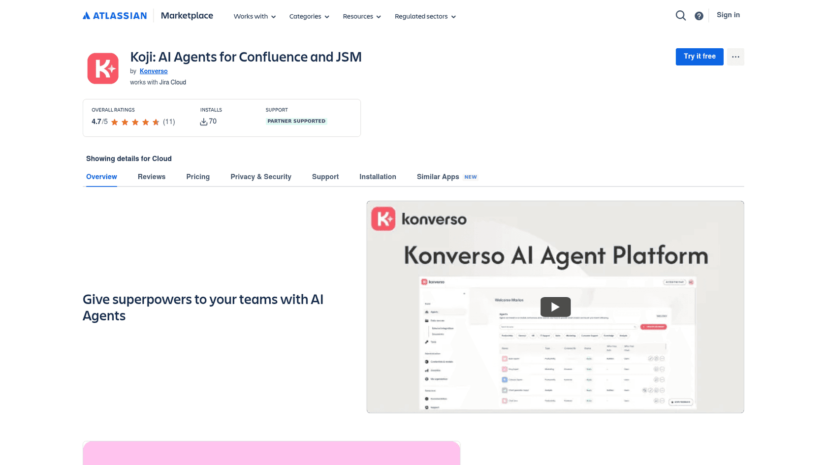Click the installs download icon
The image size is (827, 465).
[203, 122]
